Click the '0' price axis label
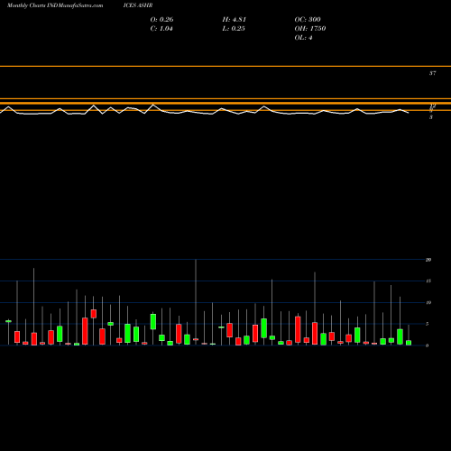The image size is (451, 451). (428, 345)
